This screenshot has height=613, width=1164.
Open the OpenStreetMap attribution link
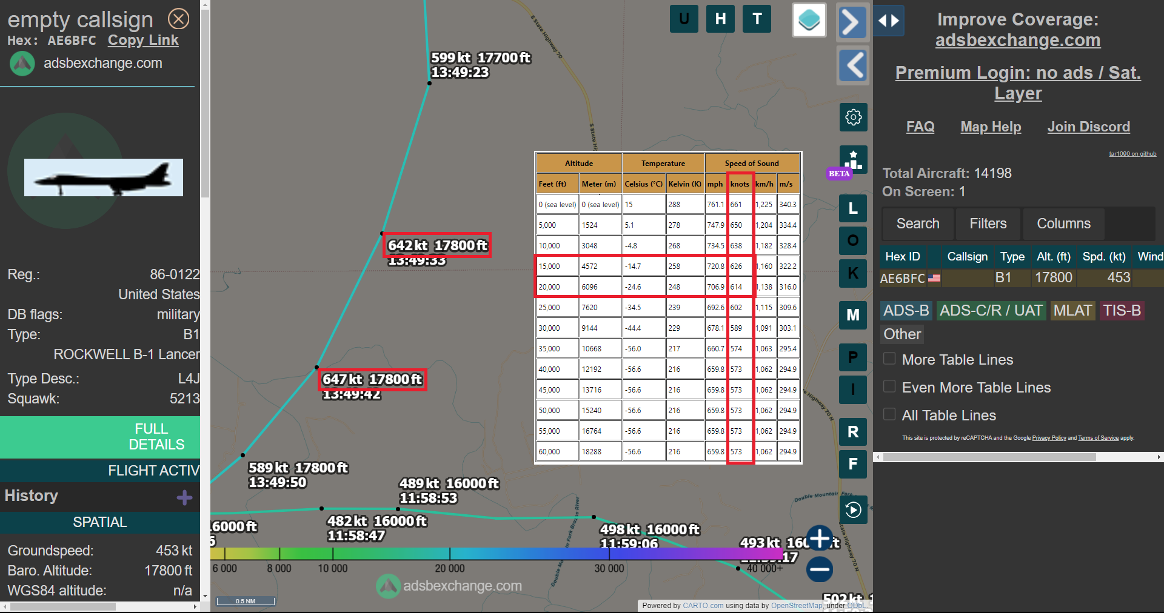[x=797, y=606]
